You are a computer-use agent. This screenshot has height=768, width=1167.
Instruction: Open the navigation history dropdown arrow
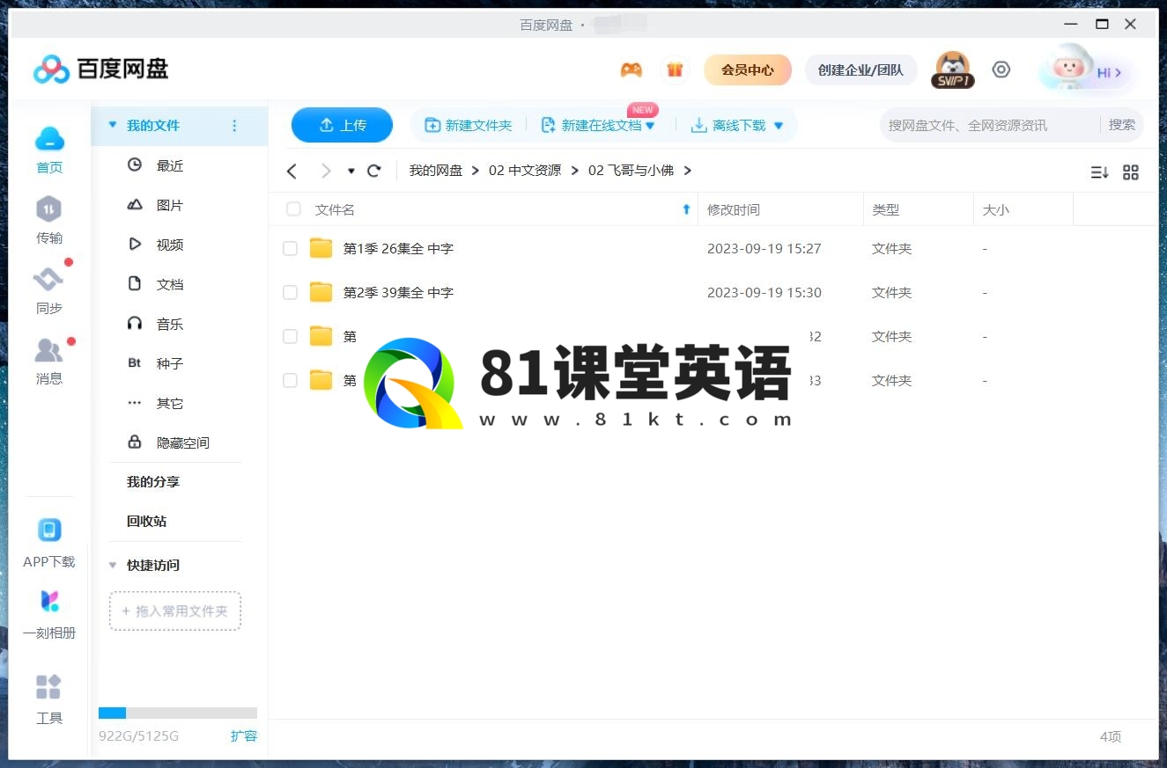351,171
